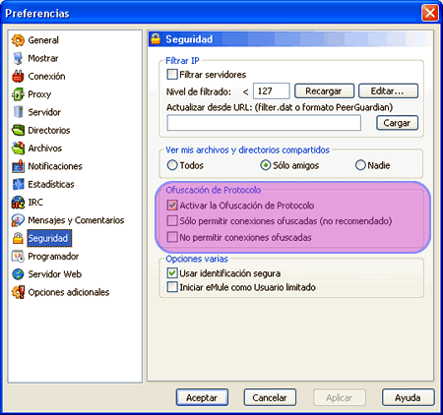Click the Cancelar button
The width and height of the screenshot is (443, 415).
[270, 397]
